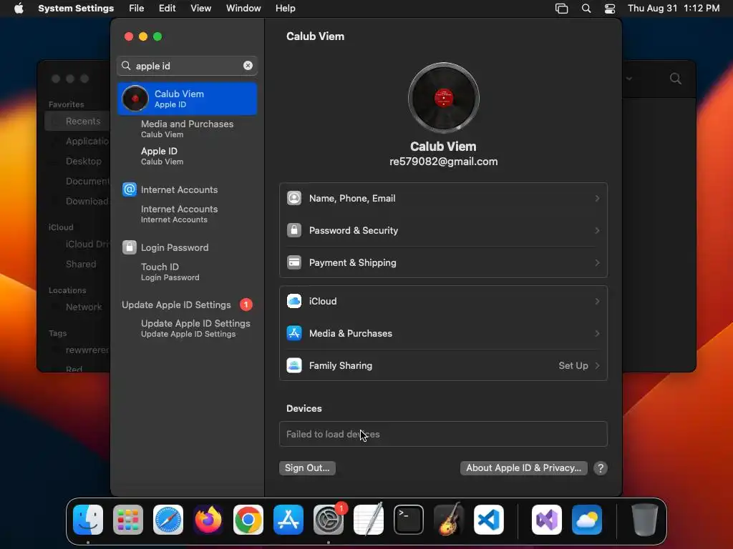Open the View menu

[x=201, y=9]
